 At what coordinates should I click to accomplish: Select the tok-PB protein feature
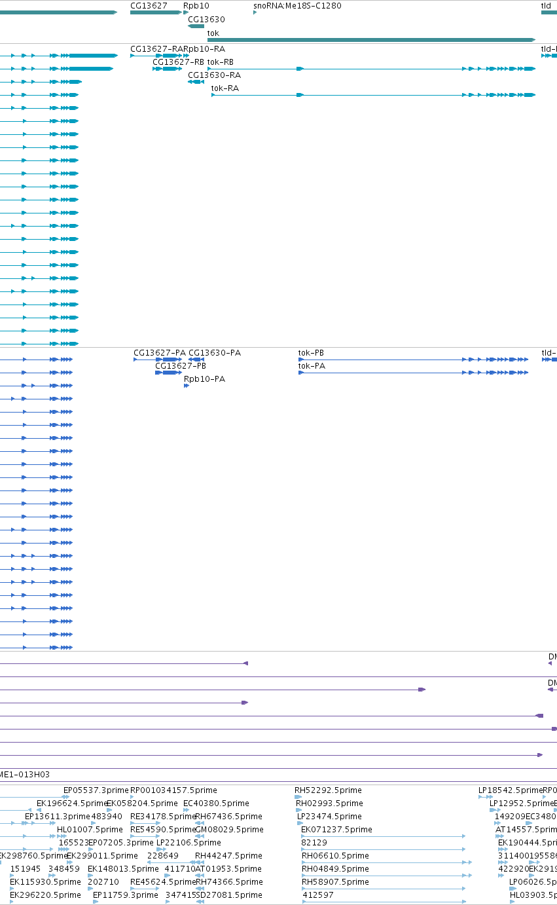tap(413, 360)
